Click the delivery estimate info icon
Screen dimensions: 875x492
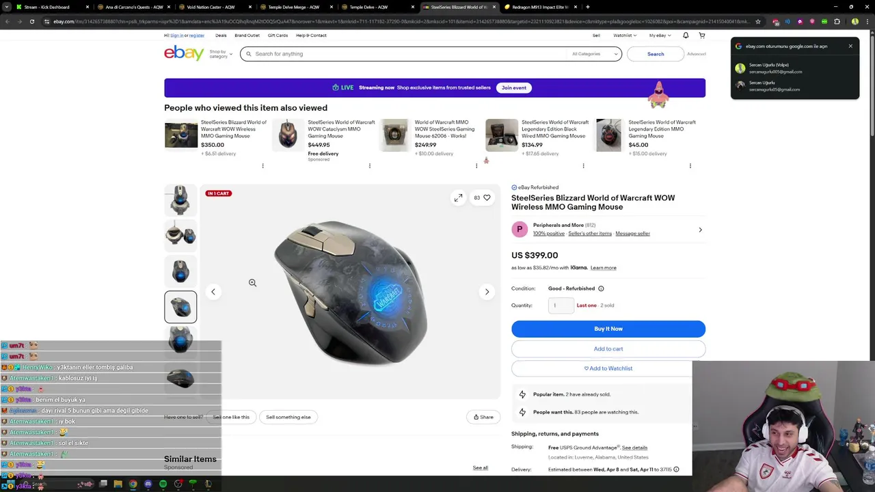(676, 469)
